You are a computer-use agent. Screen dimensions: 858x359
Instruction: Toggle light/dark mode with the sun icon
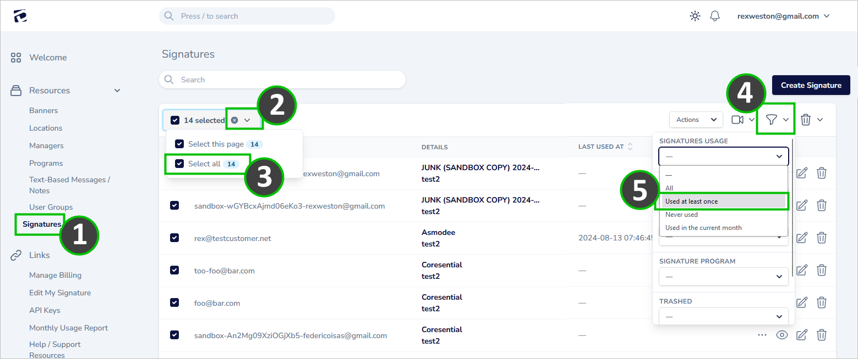click(x=695, y=16)
